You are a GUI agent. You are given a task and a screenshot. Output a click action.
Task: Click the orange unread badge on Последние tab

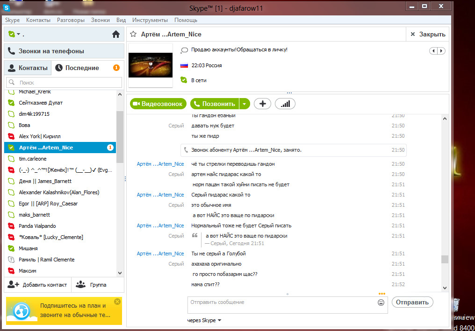click(x=116, y=68)
